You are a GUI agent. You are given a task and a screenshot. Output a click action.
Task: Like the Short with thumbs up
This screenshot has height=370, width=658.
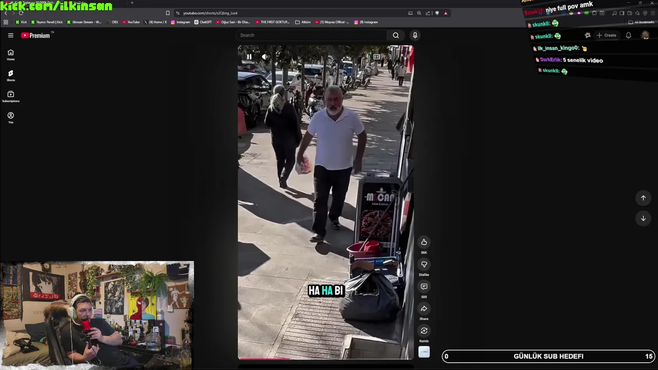[x=424, y=242]
